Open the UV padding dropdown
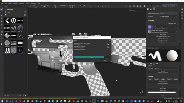This screenshot has width=184, height=103. click(x=169, y=16)
